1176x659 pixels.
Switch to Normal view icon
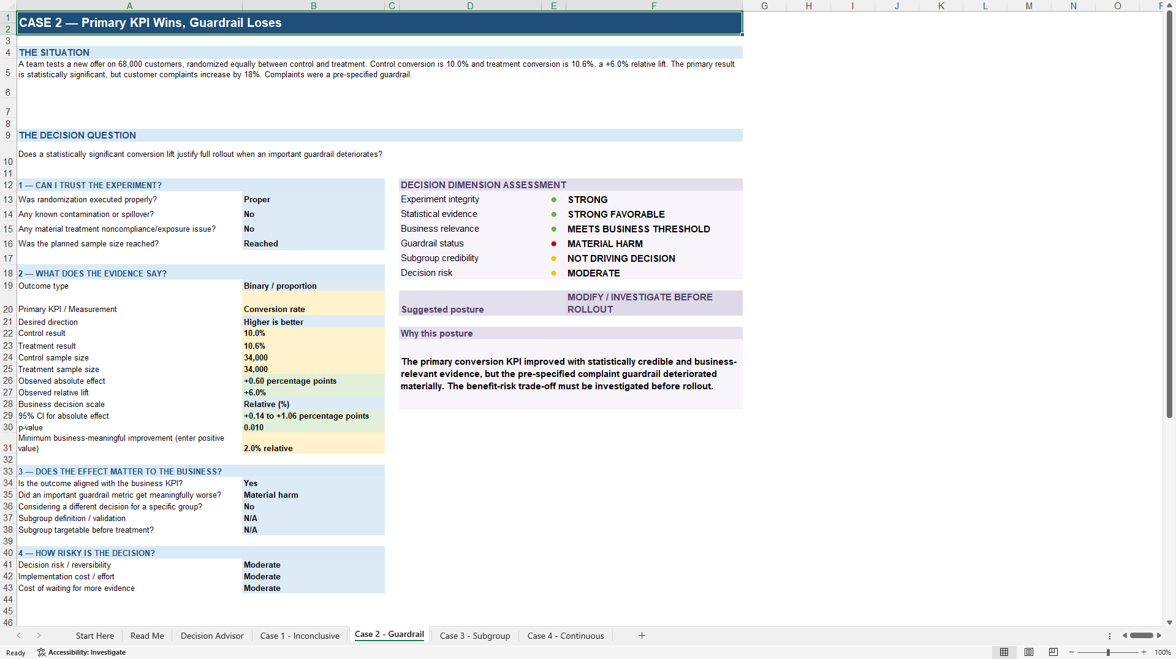1004,652
